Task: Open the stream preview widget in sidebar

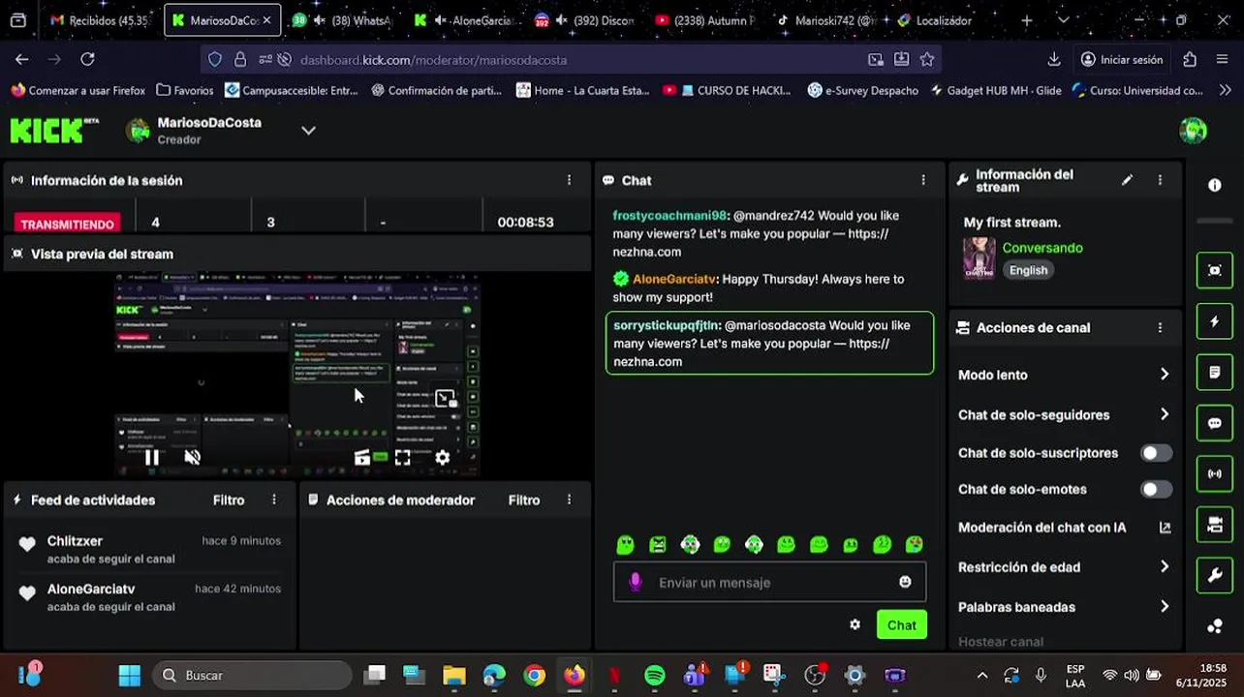Action: tap(1214, 270)
